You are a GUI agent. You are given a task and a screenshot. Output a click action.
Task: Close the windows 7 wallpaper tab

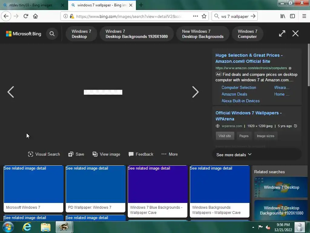(x=131, y=5)
